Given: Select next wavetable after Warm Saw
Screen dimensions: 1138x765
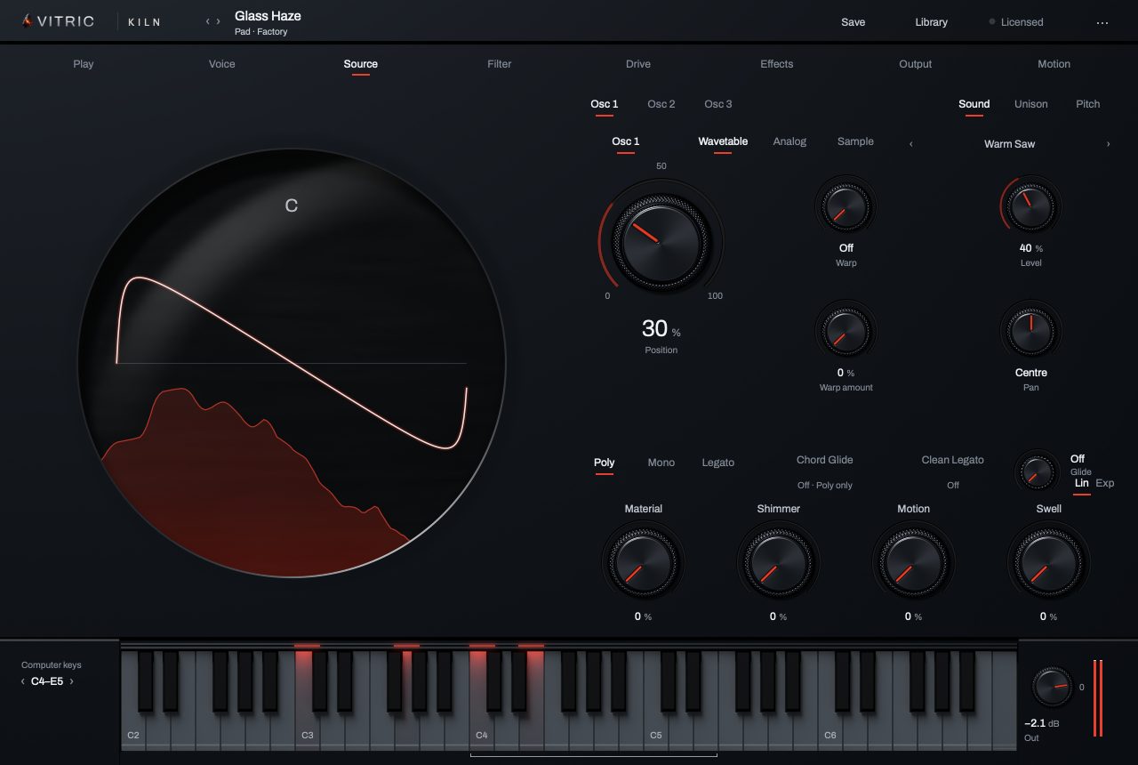Looking at the screenshot, I should (x=1108, y=144).
